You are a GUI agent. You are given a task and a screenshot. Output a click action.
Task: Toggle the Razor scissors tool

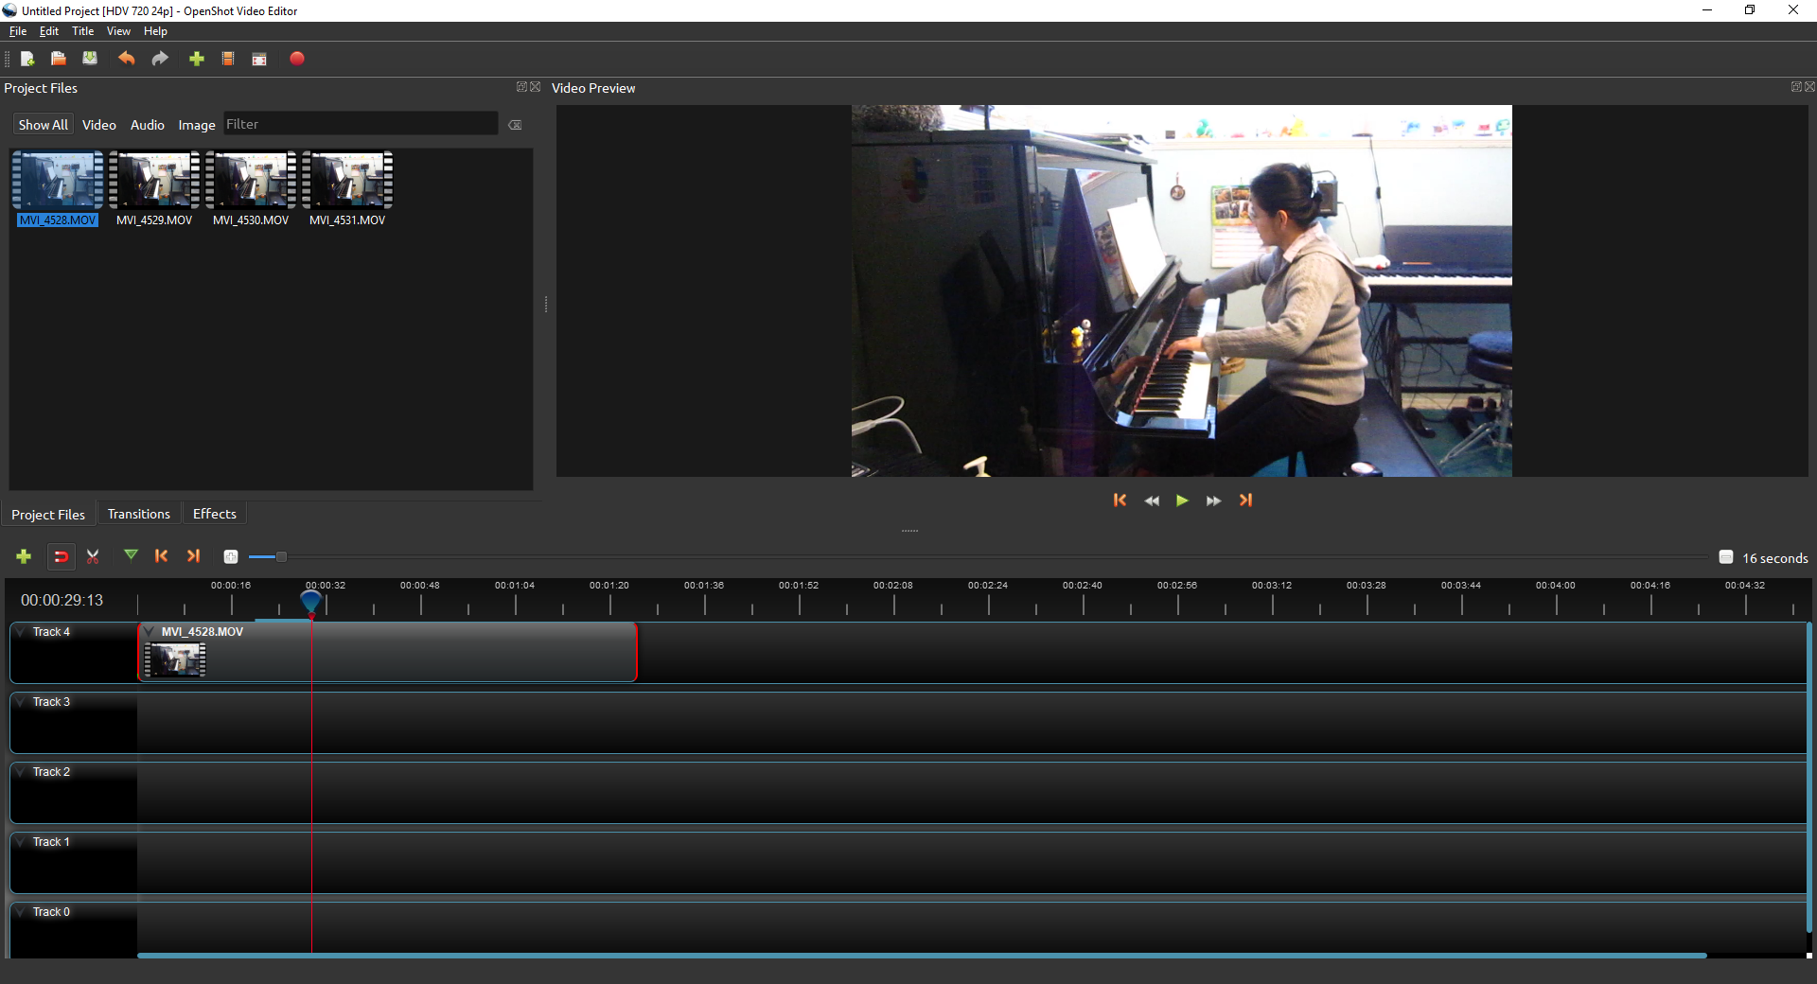(93, 556)
